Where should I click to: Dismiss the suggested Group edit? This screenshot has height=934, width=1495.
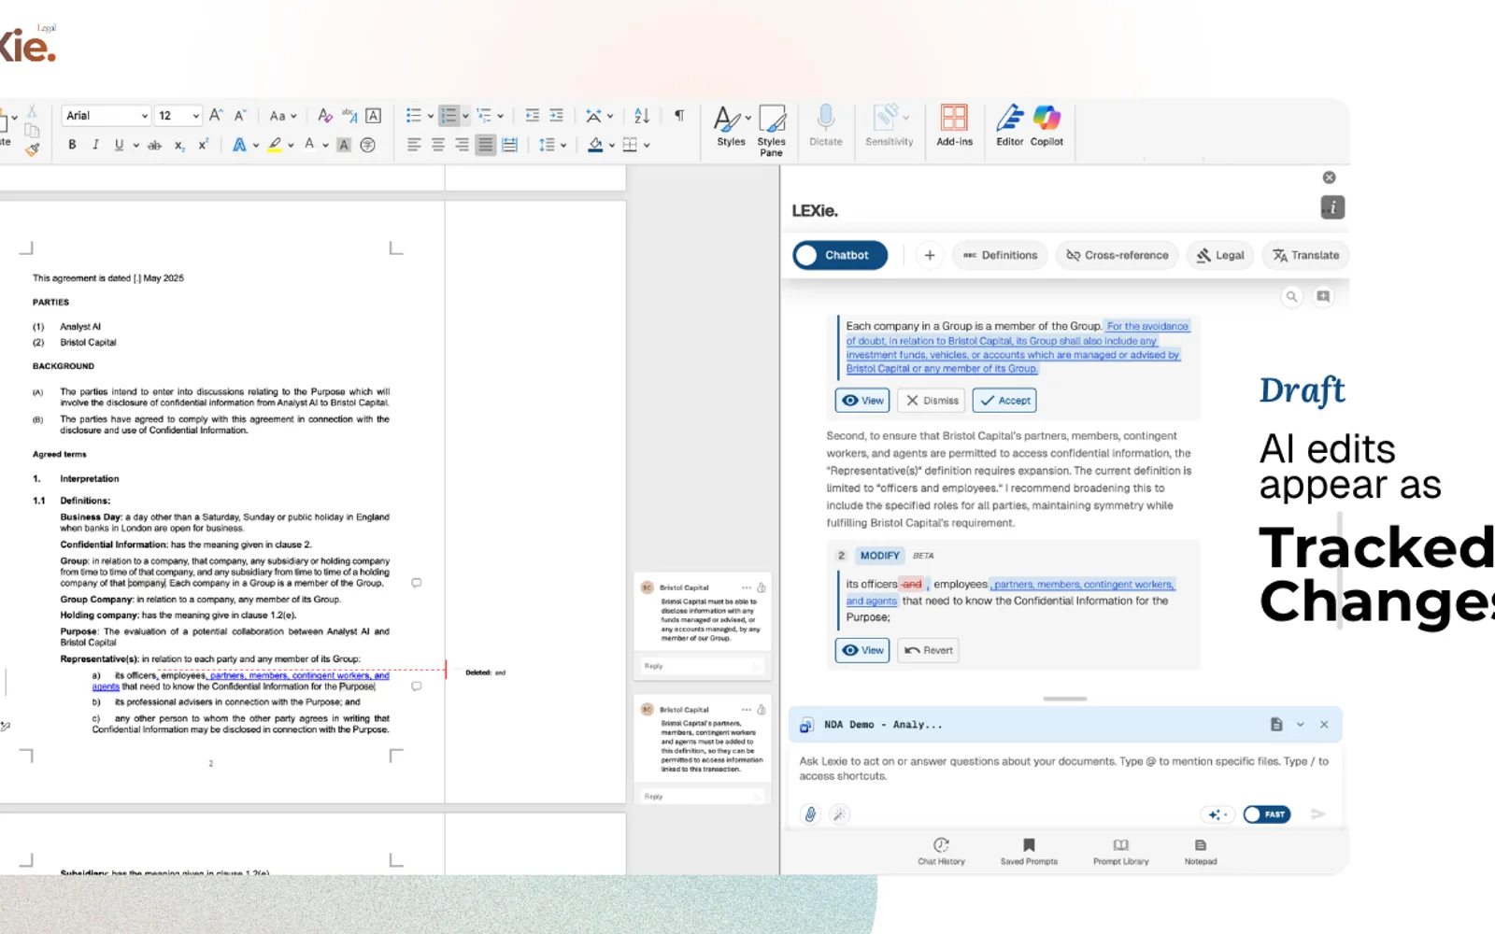(x=932, y=401)
